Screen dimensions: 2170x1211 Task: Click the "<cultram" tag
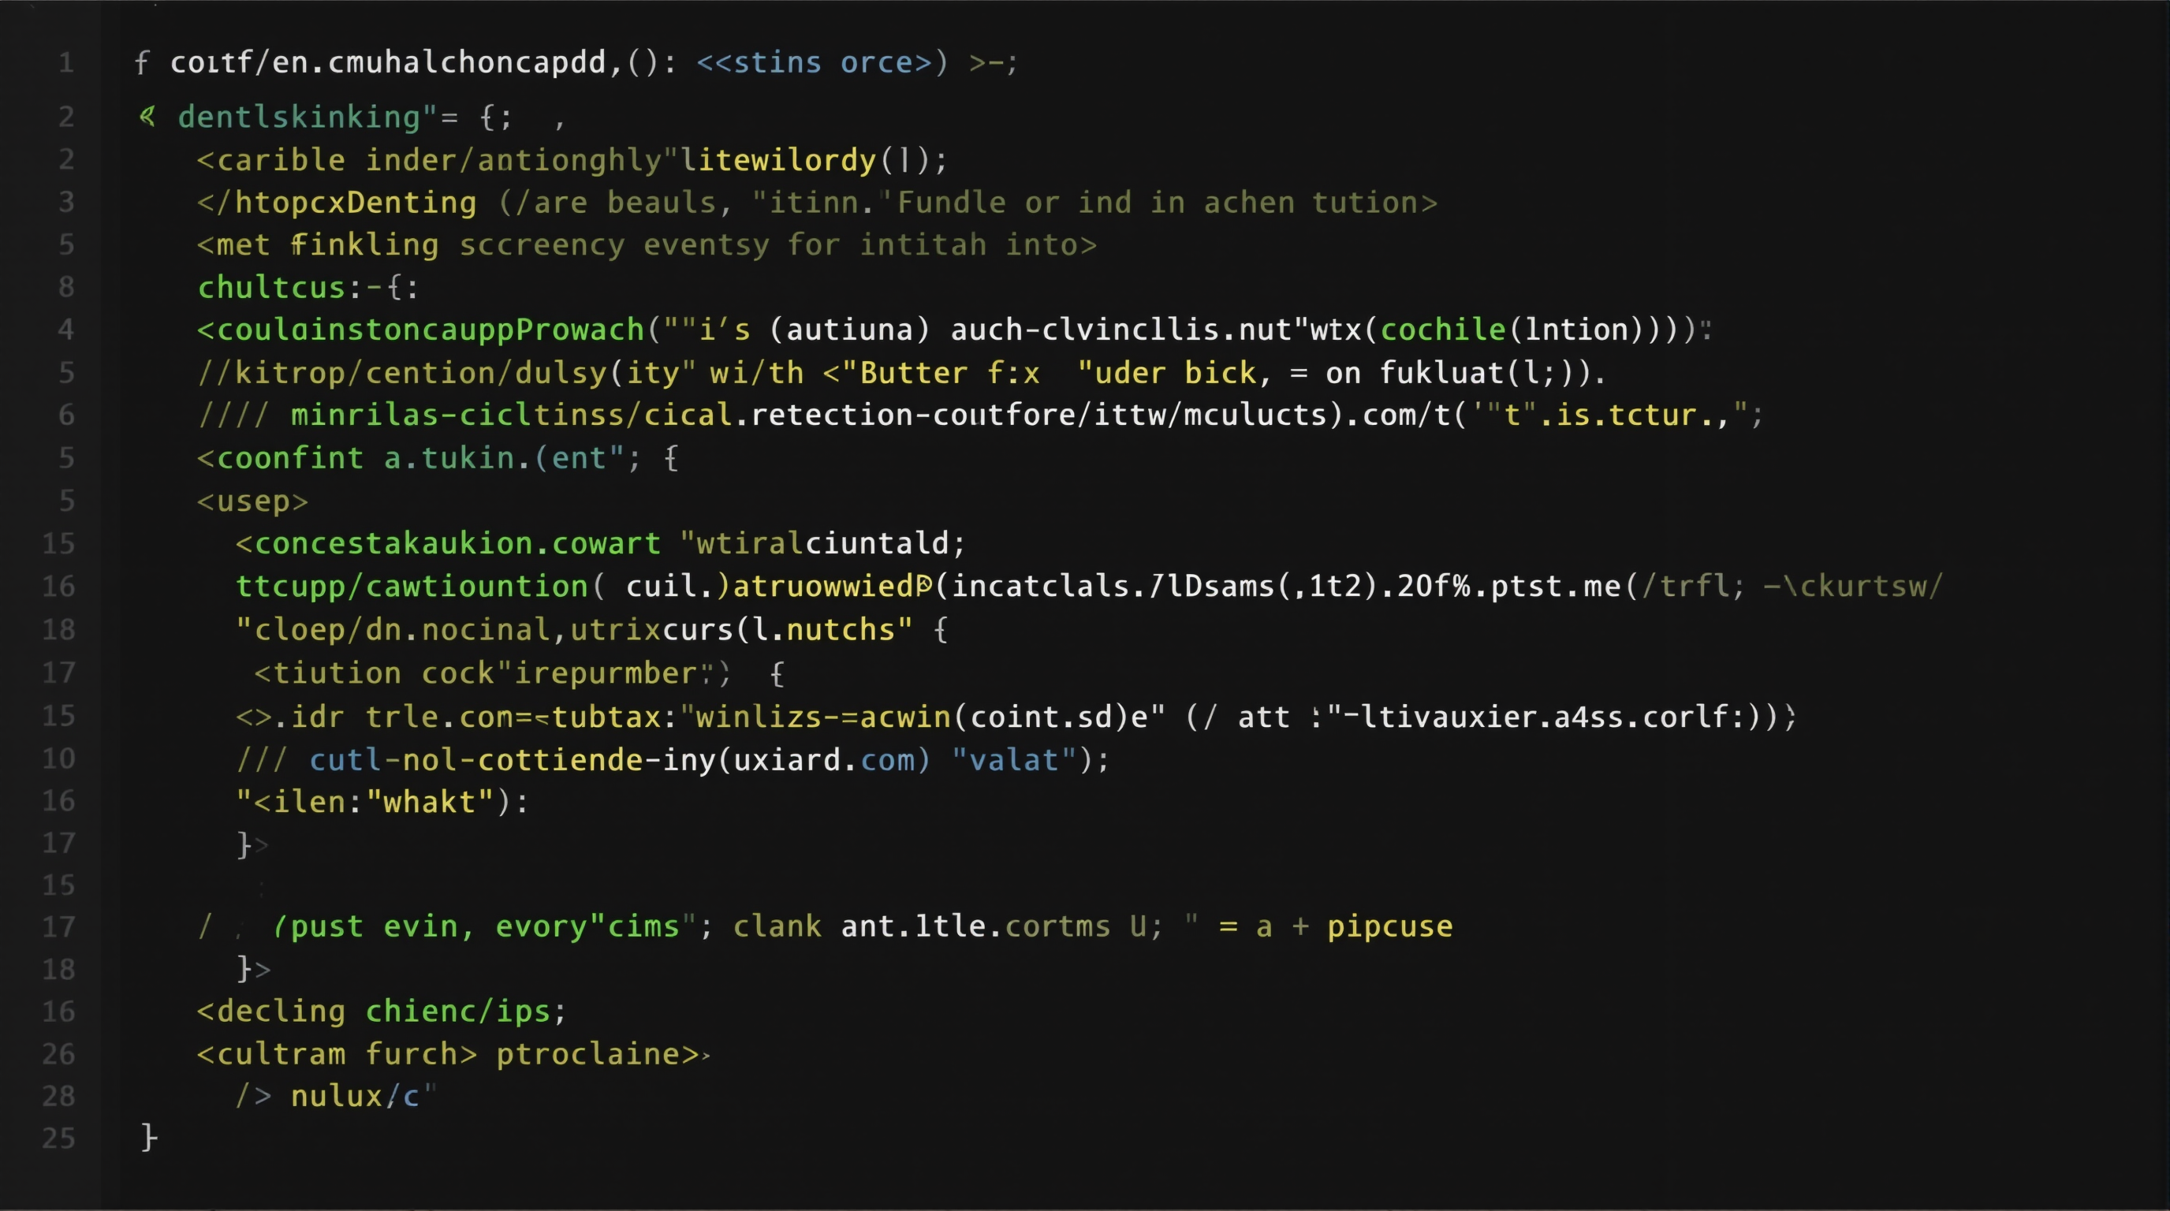point(271,1053)
